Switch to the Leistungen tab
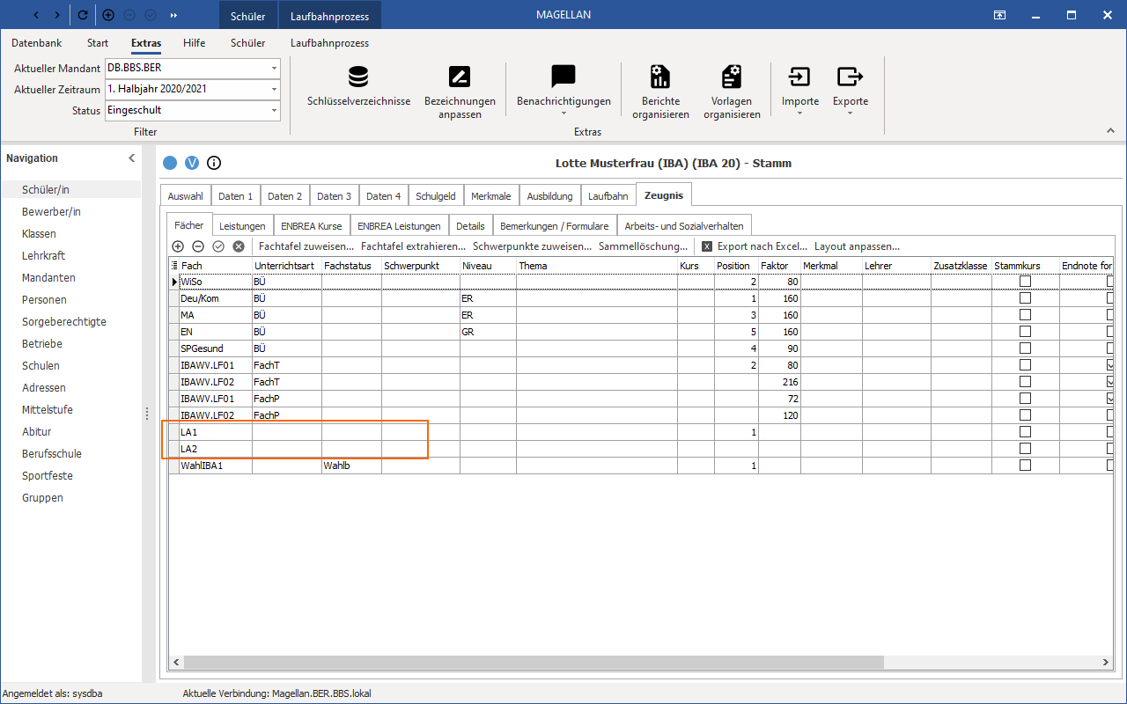Screen dimensions: 1127x704 tap(242, 226)
